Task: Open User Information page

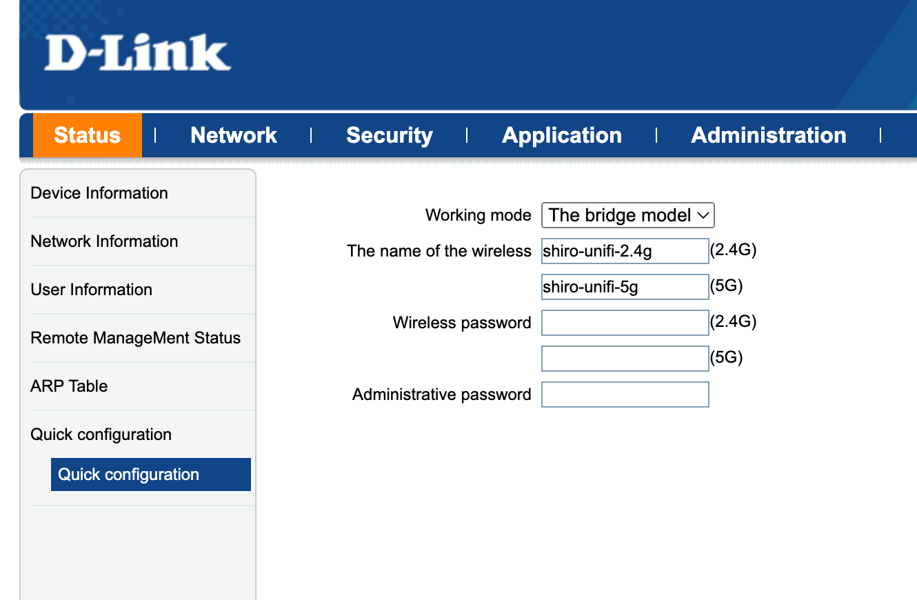Action: coord(91,290)
